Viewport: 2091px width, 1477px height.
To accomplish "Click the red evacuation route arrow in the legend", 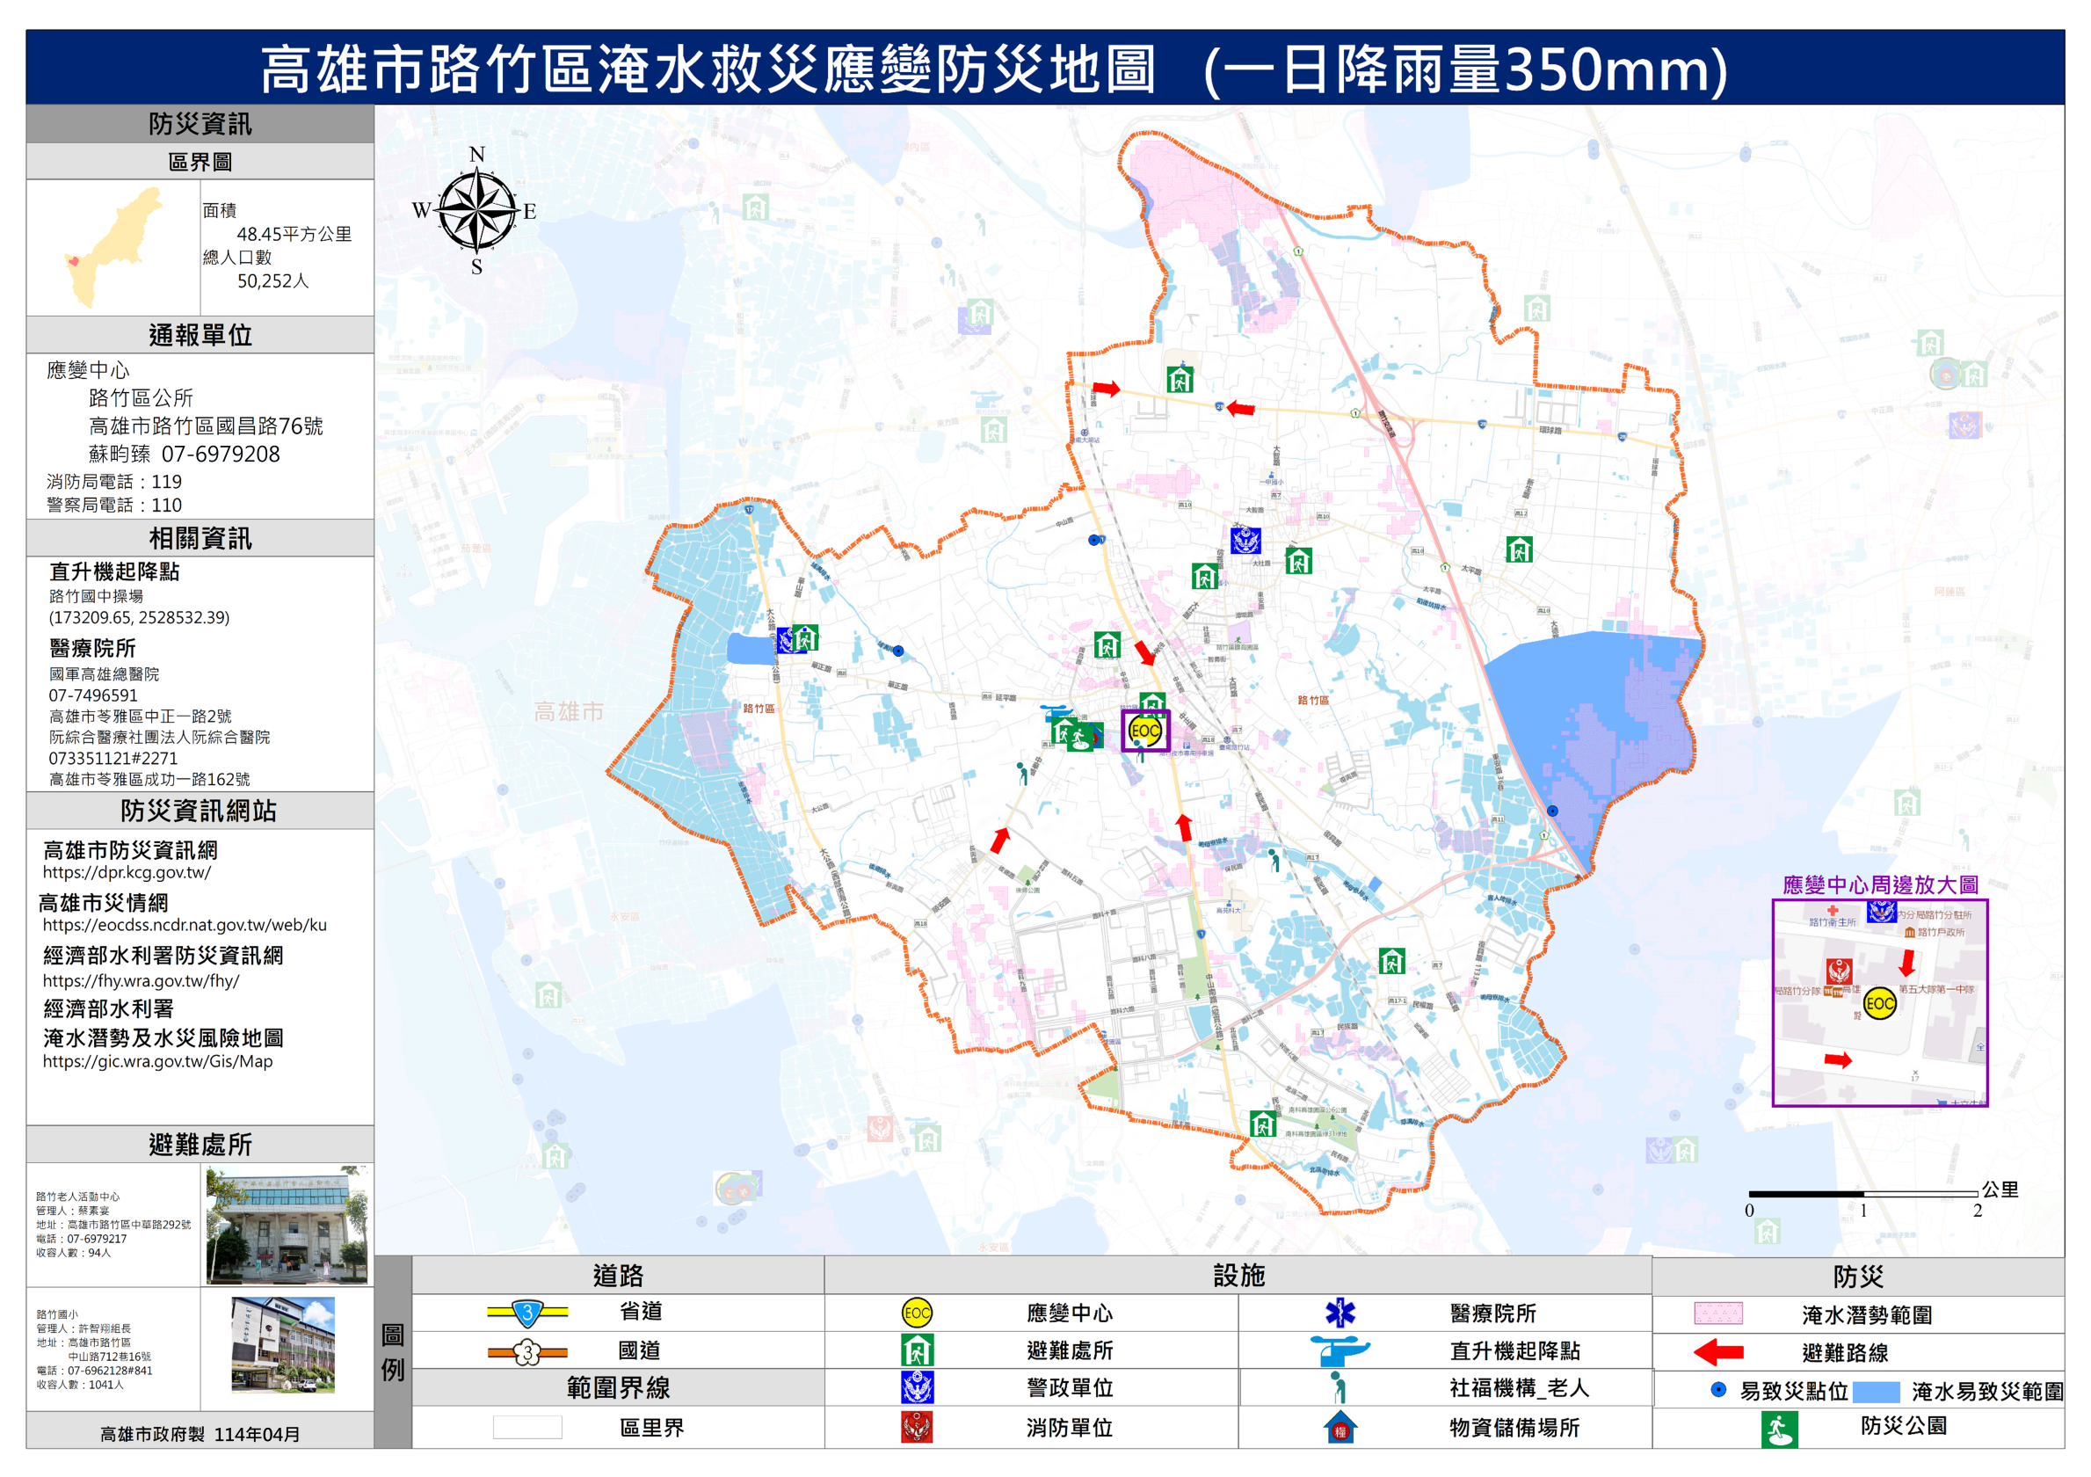I will point(1717,1352).
